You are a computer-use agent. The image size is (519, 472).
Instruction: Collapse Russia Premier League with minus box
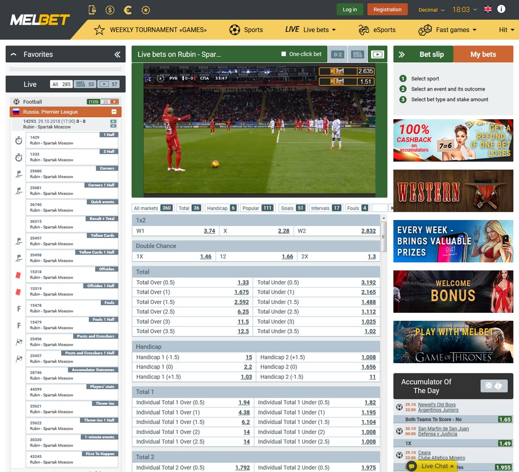pyautogui.click(x=114, y=112)
